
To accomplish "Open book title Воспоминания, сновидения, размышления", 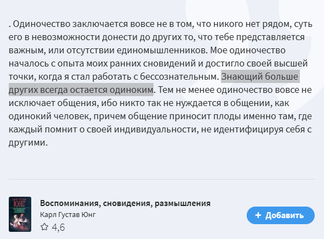I will point(125,203).
